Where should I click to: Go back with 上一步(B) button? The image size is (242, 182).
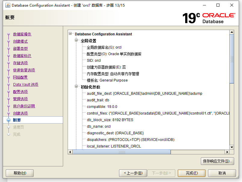point(133,173)
